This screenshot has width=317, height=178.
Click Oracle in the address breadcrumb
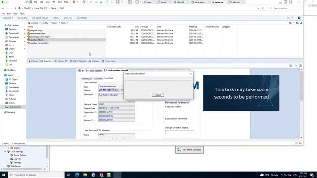(x=53, y=8)
